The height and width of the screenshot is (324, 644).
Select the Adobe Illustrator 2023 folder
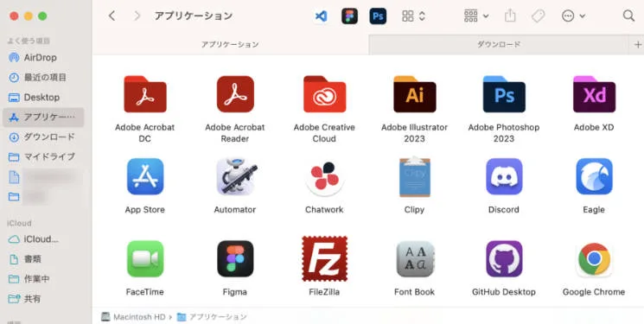(x=414, y=94)
